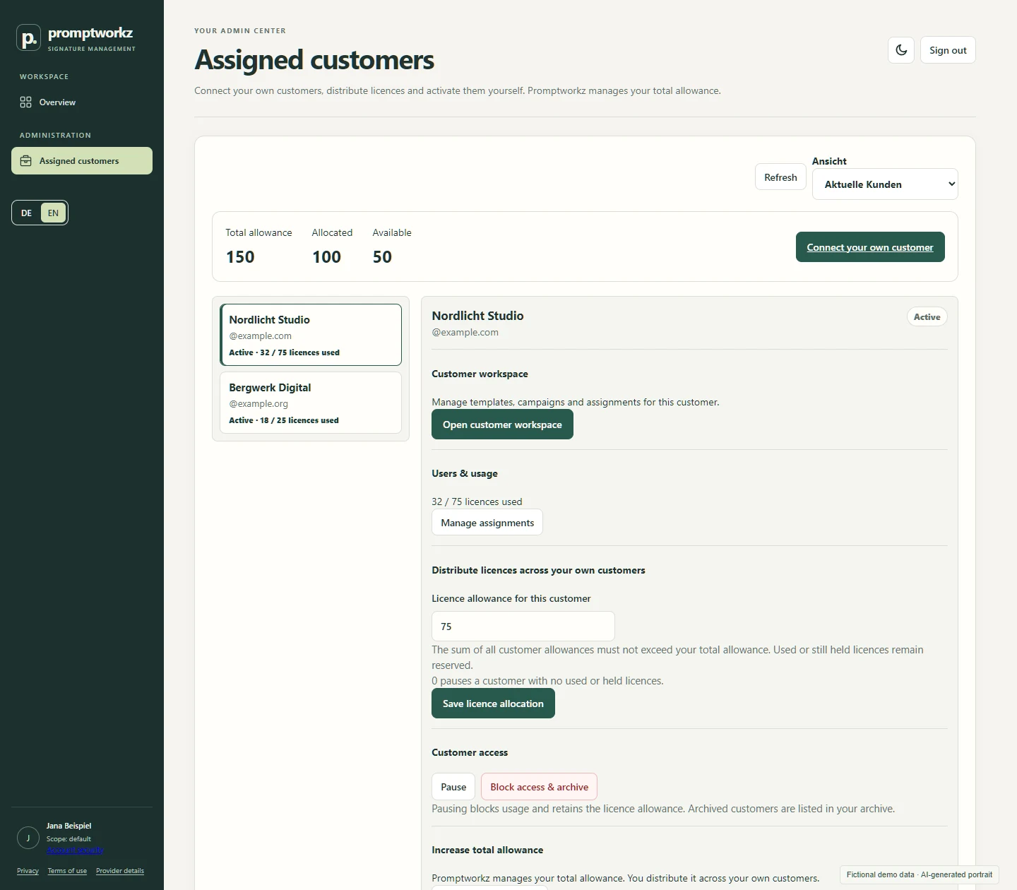The height and width of the screenshot is (890, 1017).
Task: Open the Ansicht view dropdown
Action: tap(885, 184)
